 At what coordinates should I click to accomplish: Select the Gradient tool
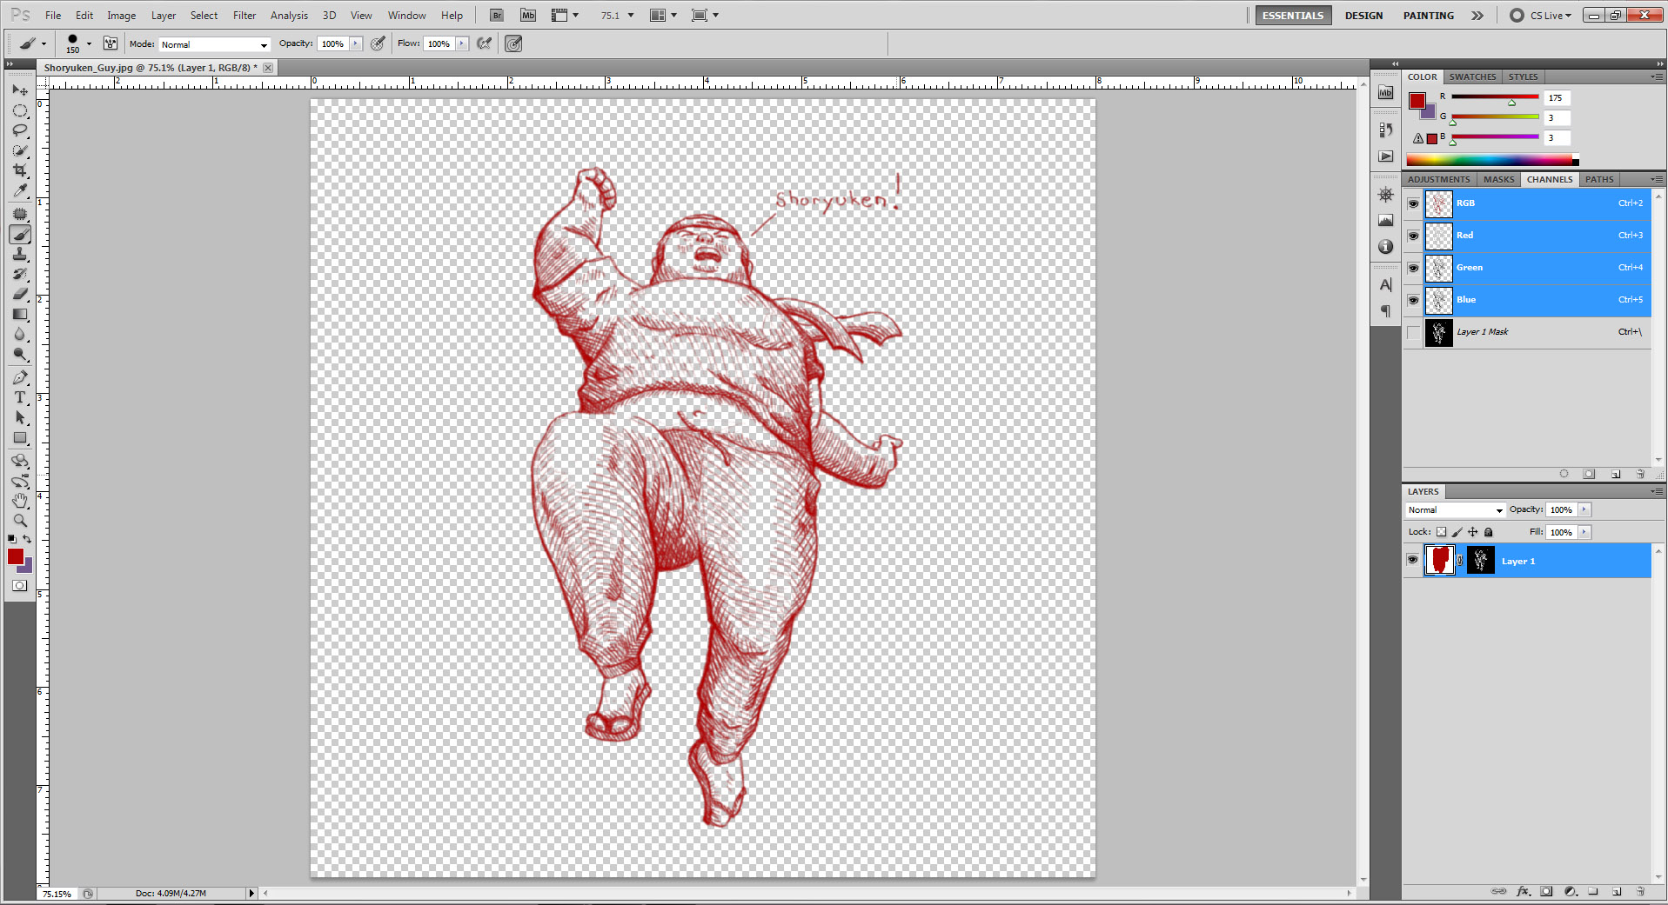tap(20, 314)
